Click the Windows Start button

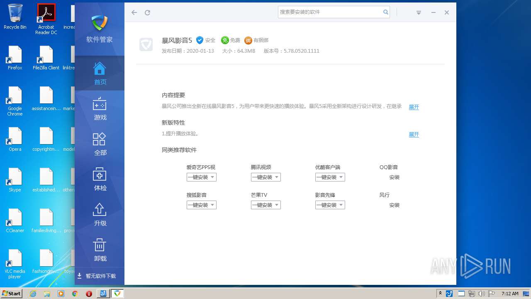click(x=12, y=293)
